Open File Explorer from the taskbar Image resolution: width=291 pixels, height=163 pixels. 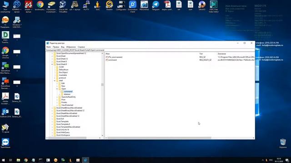tap(18, 160)
